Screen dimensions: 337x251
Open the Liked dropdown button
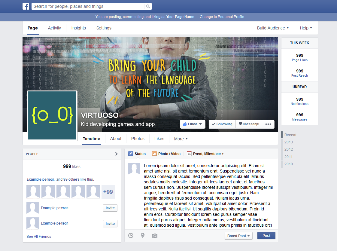tap(193, 124)
